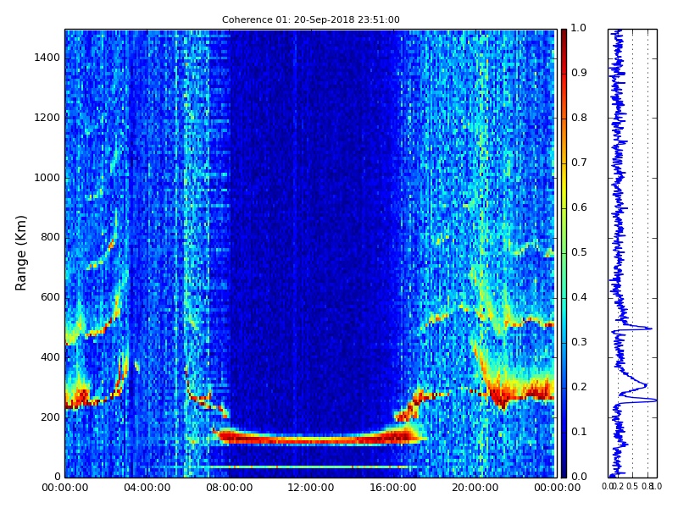Click the colorbar 0.7 value label
The image size is (678, 508).
579,163
